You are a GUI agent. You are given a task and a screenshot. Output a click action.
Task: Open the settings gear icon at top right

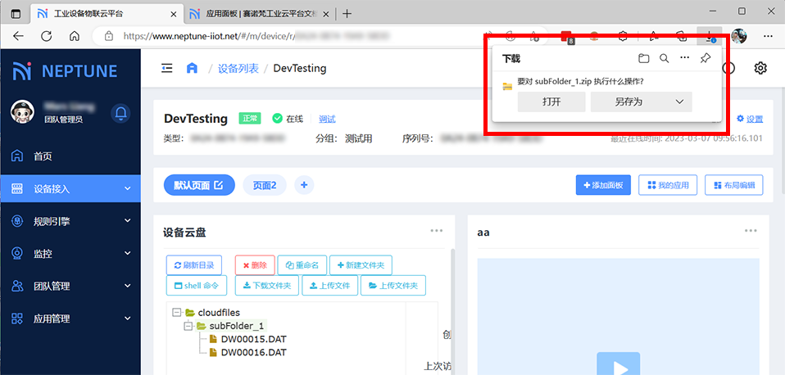[760, 68]
